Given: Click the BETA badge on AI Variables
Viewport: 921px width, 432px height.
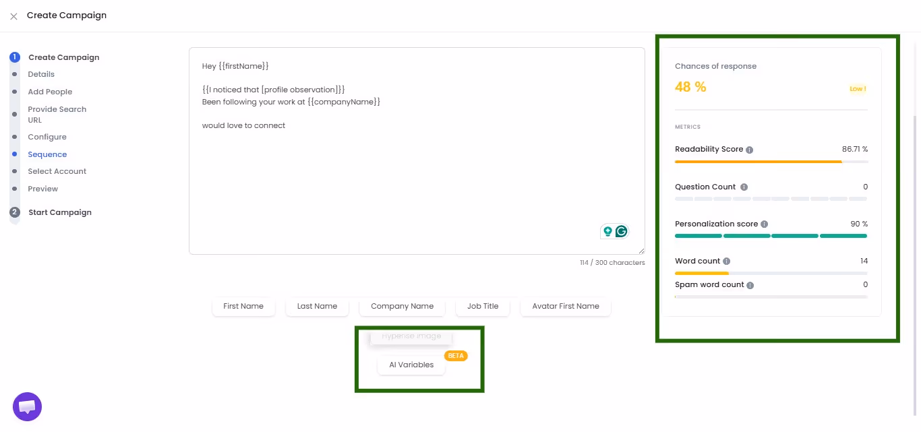Looking at the screenshot, I should [x=456, y=356].
